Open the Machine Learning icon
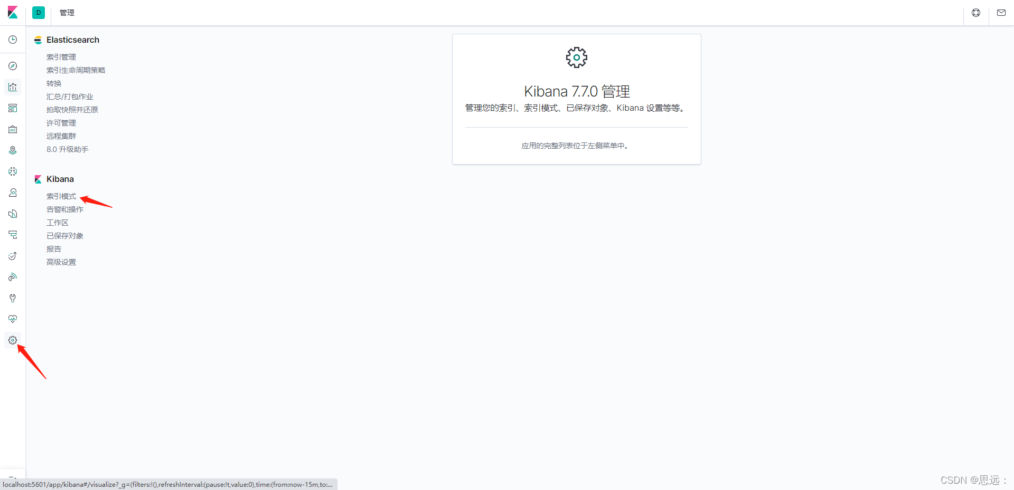The height and width of the screenshot is (490, 1014). [x=13, y=171]
